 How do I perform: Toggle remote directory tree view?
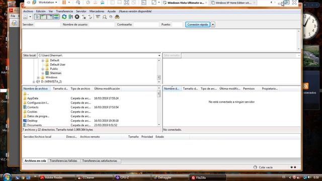pos(50,17)
